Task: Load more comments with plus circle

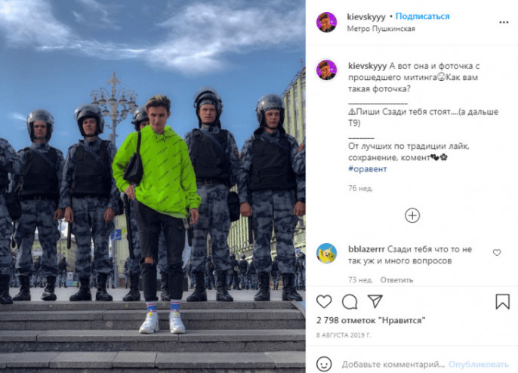Action: [412, 215]
